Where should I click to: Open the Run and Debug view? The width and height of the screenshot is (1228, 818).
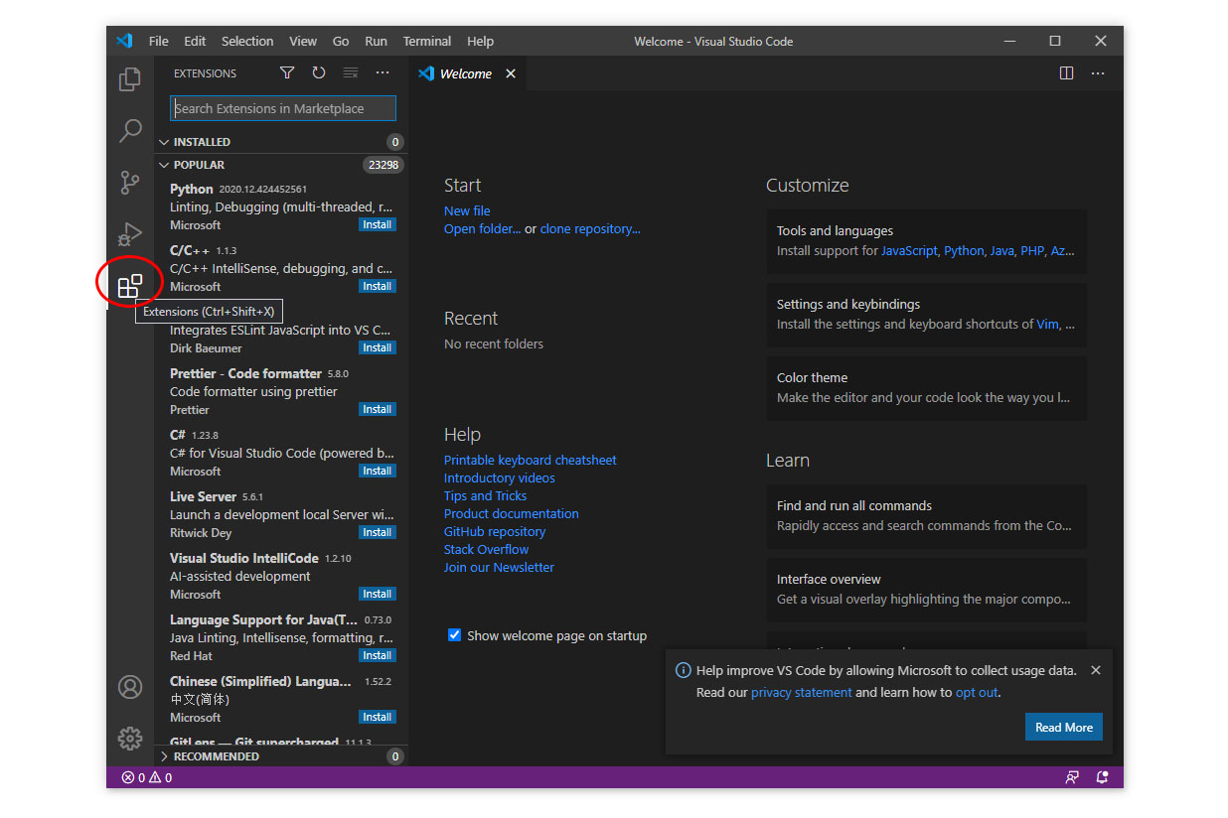click(x=130, y=234)
